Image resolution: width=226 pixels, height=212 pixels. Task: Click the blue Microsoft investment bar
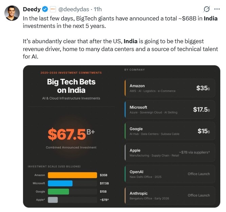point(60,183)
